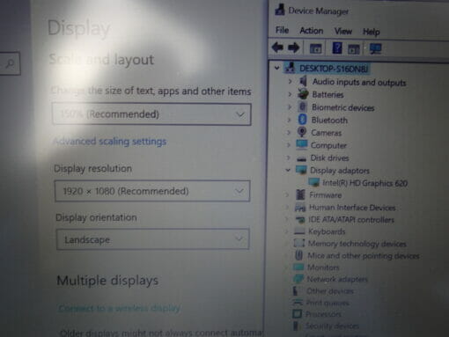Collapse the DESKTOP-S16DN8J root node
The width and height of the screenshot is (449, 337).
(x=276, y=68)
